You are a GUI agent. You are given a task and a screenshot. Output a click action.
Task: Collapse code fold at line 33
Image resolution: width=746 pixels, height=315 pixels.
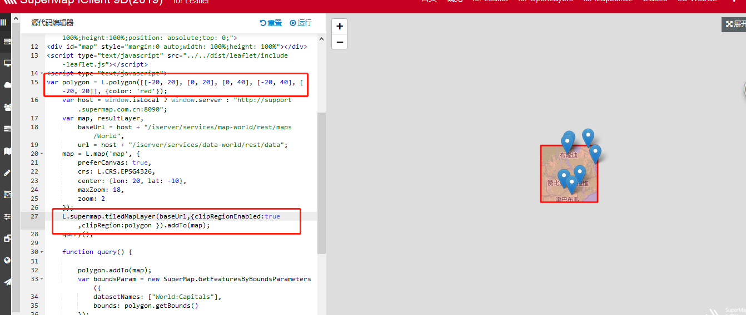[x=43, y=279]
